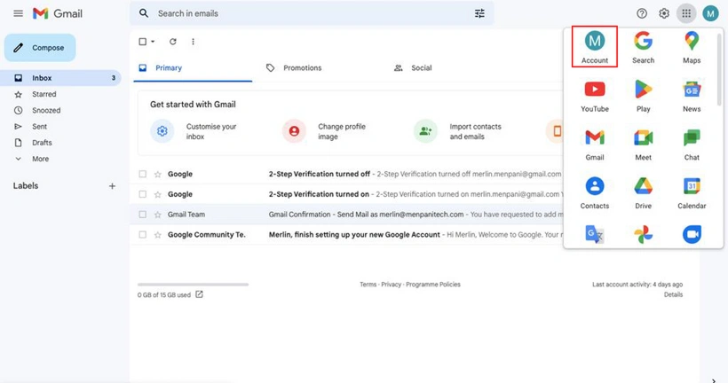Screen dimensions: 728x383
Task: Star the Gmail Confirmation email
Action: [158, 215]
